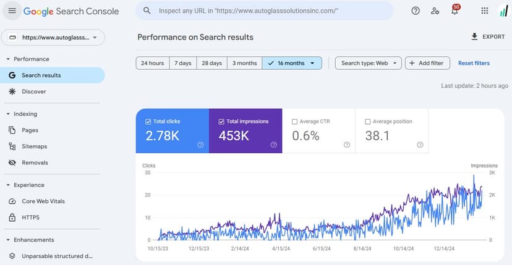This screenshot has height=265, width=512.
Task: Click help icon on Average position card
Action: pos(420,145)
